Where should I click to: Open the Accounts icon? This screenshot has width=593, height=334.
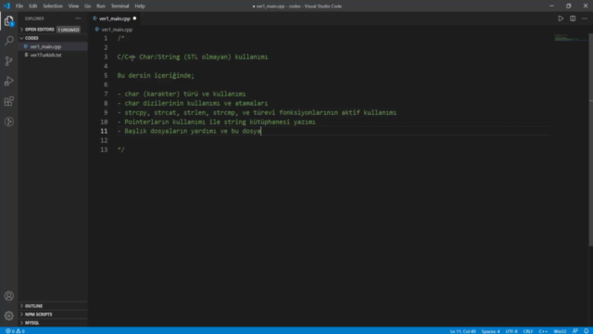[8, 296]
